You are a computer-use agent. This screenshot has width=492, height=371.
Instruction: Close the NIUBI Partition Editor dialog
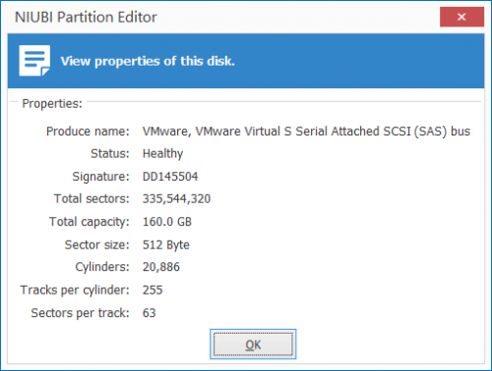coord(461,17)
